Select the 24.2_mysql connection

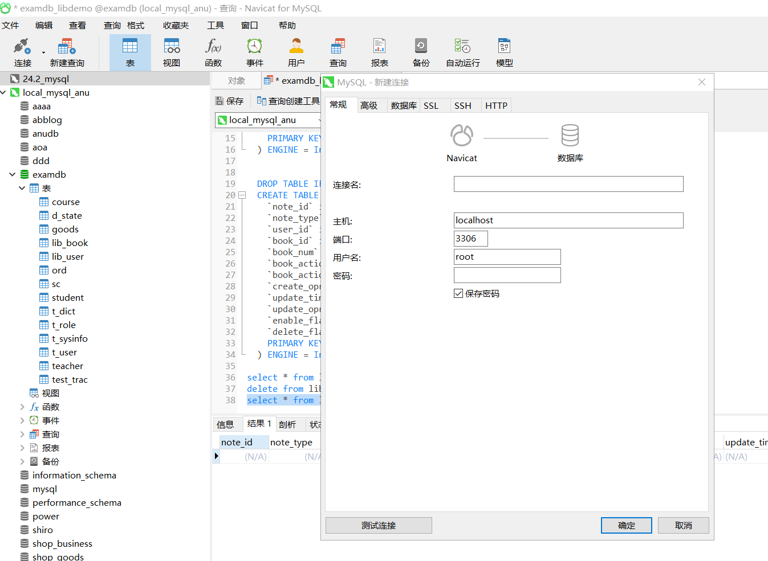46,79
